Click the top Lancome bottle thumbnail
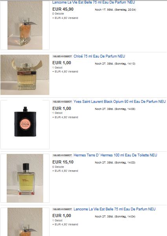The image size is (167, 236). (25, 25)
